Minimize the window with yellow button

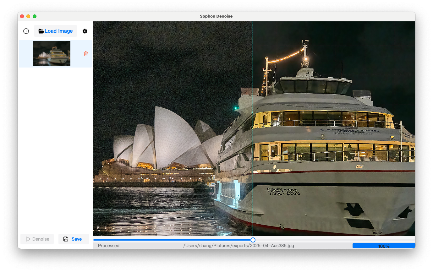coord(28,16)
